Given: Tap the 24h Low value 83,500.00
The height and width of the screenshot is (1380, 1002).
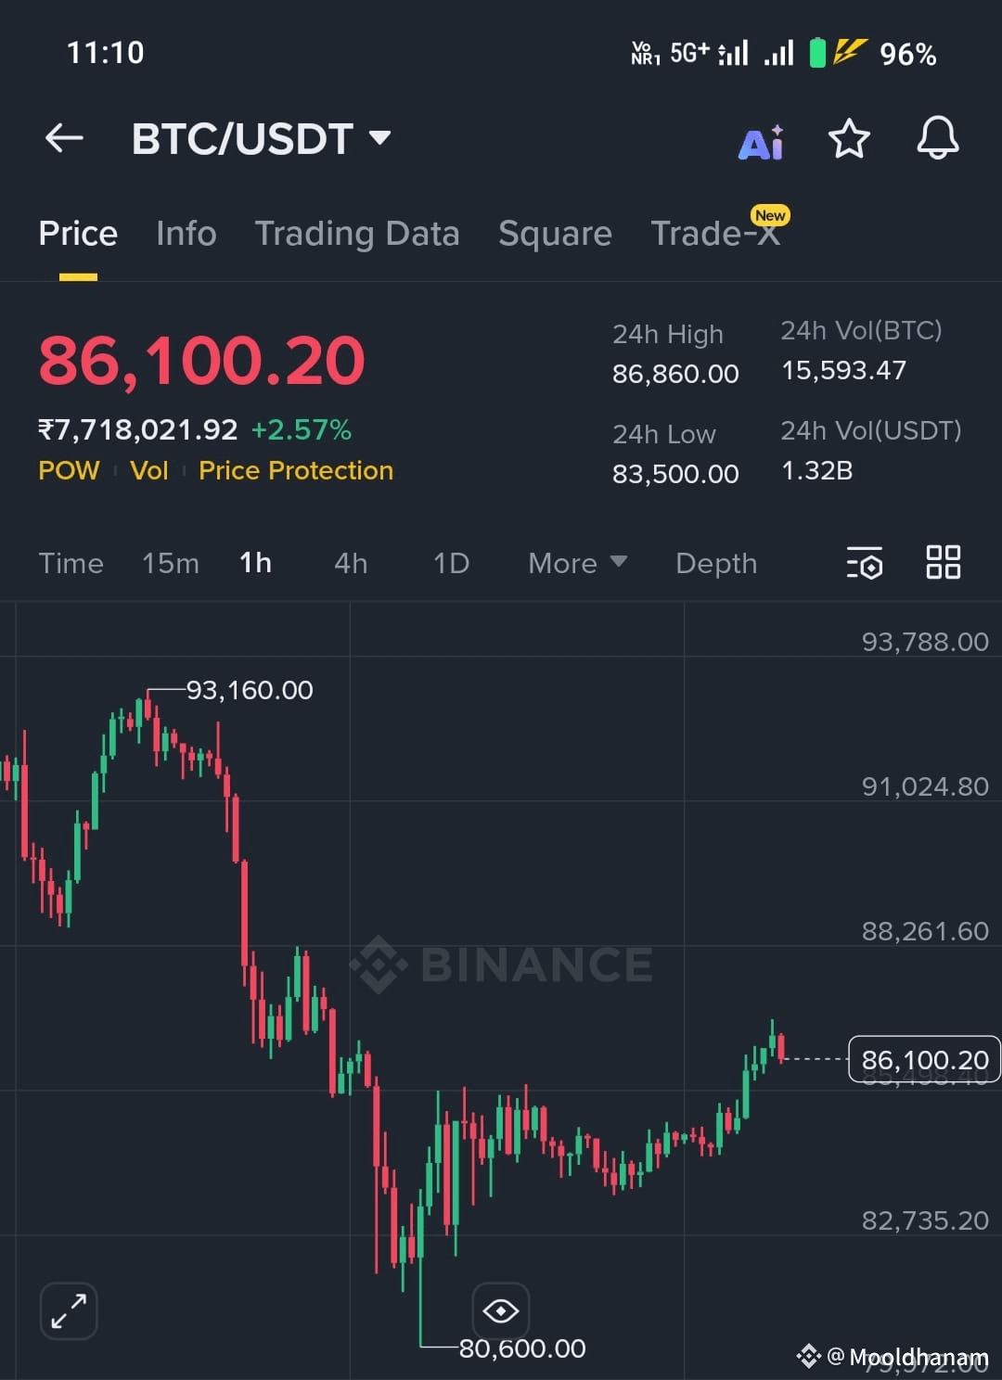Looking at the screenshot, I should pyautogui.click(x=675, y=475).
